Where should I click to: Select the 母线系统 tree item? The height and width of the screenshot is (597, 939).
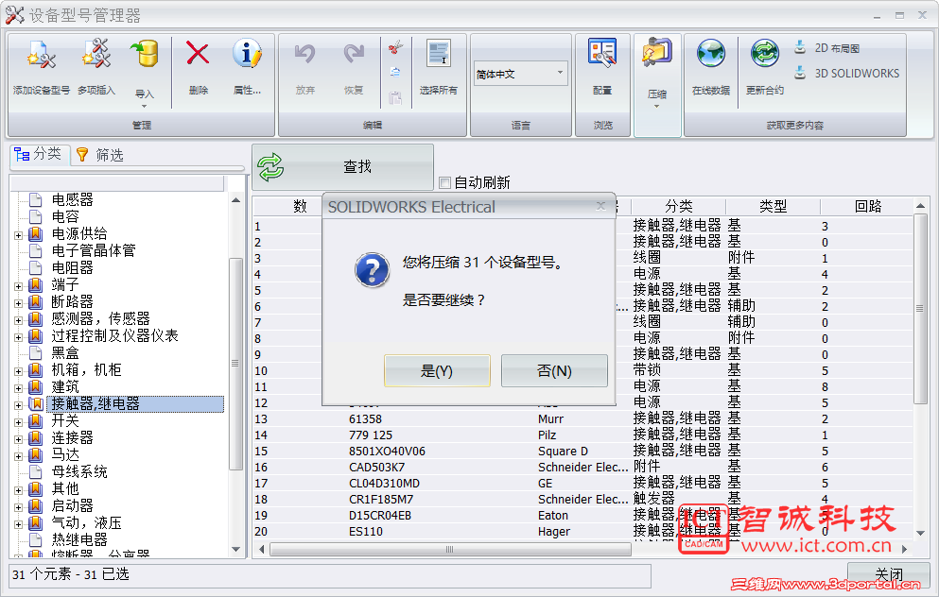[79, 472]
